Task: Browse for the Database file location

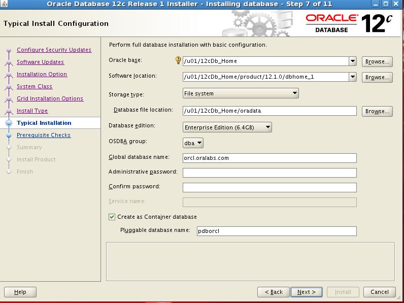Action: coord(377,111)
